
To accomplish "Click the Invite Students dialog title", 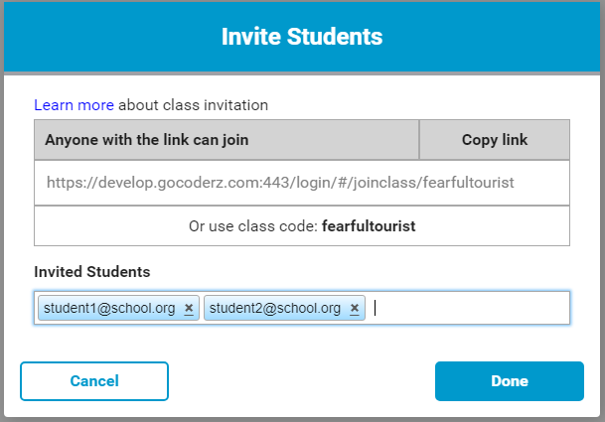I will pyautogui.click(x=302, y=37).
